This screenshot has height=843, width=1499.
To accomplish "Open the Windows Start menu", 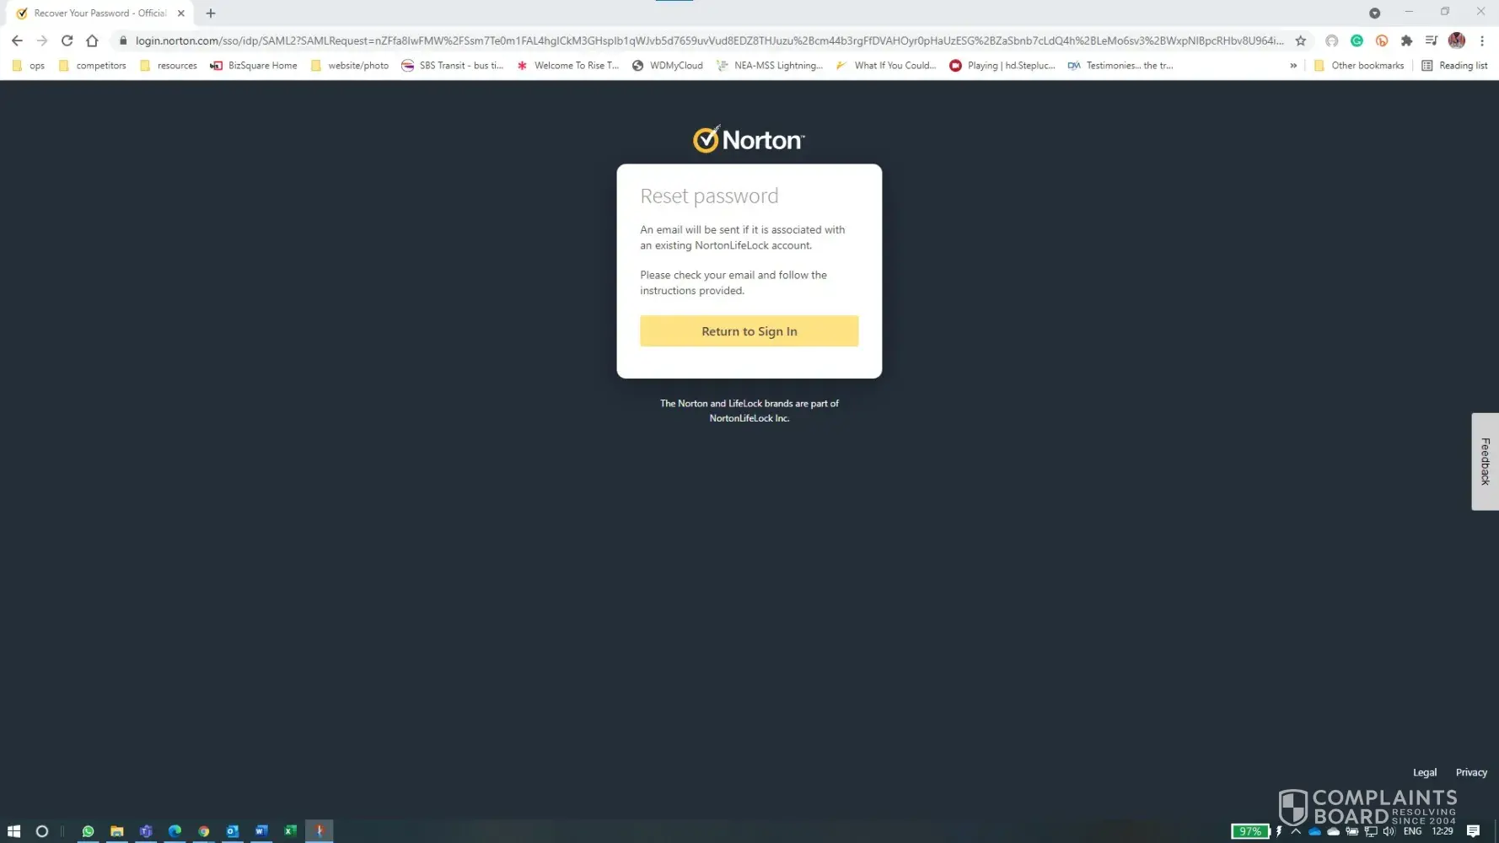I will (x=13, y=831).
